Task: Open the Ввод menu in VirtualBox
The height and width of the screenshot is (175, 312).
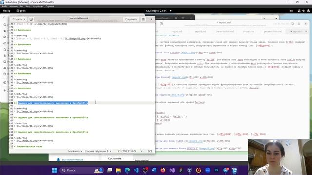Action: coord(28,6)
